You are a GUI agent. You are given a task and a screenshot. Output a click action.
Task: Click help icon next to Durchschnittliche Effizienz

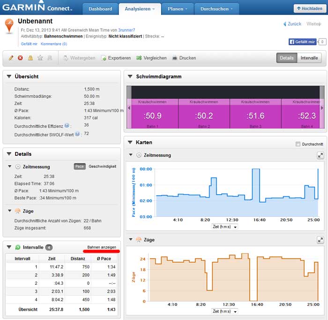(67, 125)
